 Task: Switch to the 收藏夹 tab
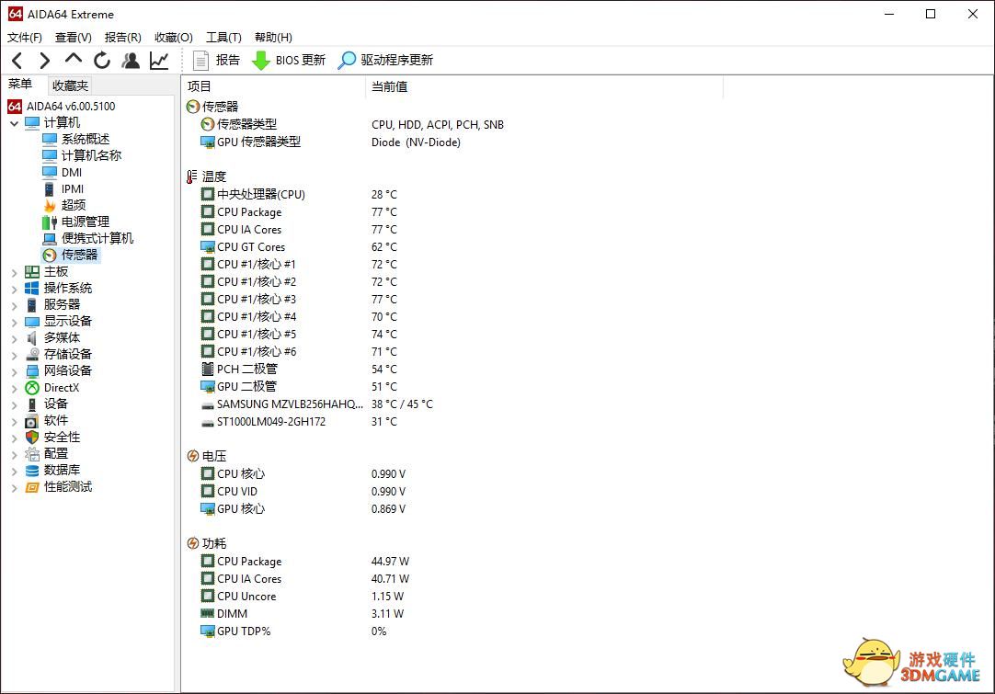70,85
